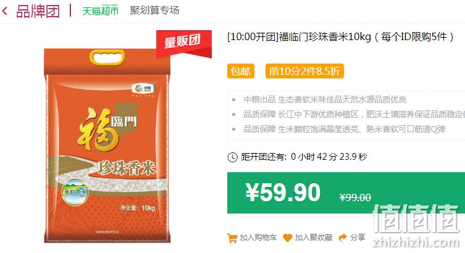Click the clock icon beside the countdown
Image resolution: width=465 pixels, height=253 pixels.
click(232, 157)
